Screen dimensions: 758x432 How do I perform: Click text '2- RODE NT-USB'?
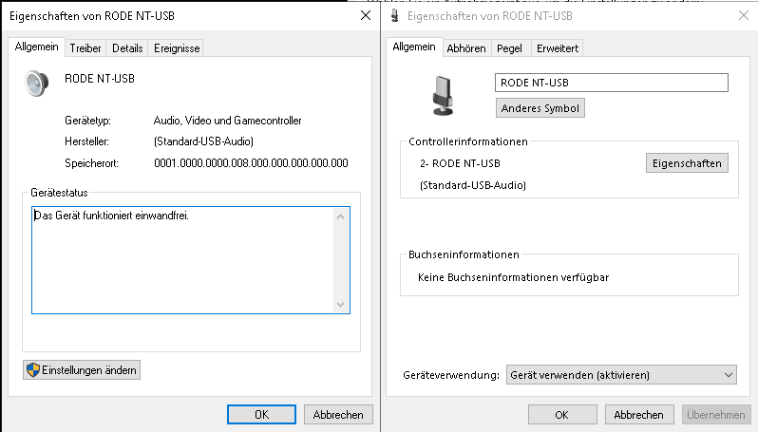tap(460, 163)
